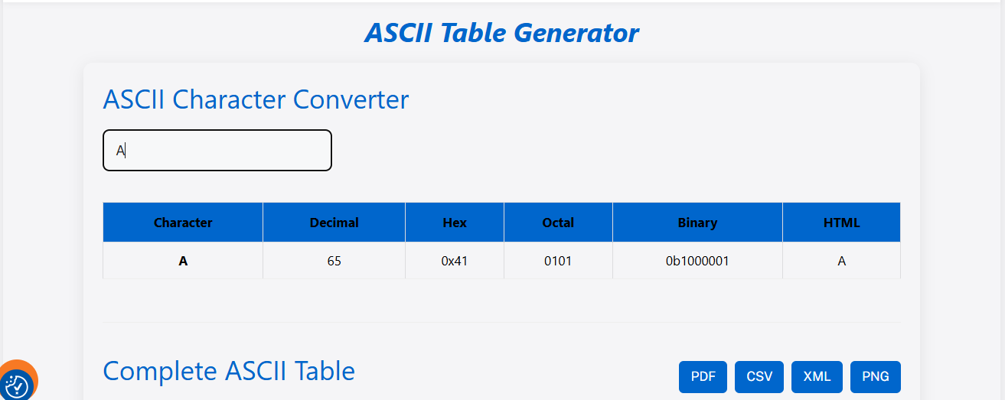Click the Octal column header
Screen dimensions: 1005x400
558,223
